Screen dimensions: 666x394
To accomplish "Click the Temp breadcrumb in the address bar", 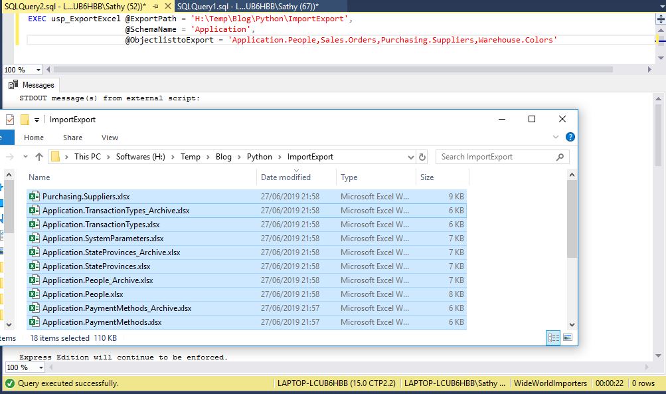I will [x=190, y=157].
